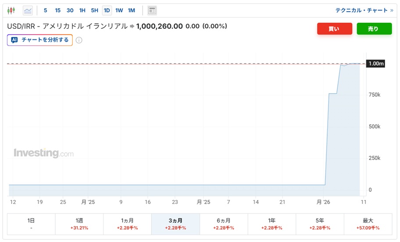This screenshot has width=400, height=242.
Task: Select the area chart type icon
Action: pos(28,10)
